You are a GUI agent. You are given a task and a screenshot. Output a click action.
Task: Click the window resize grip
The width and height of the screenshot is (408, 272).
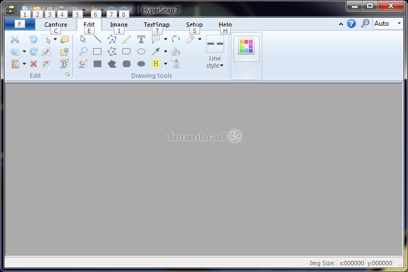[400, 264]
